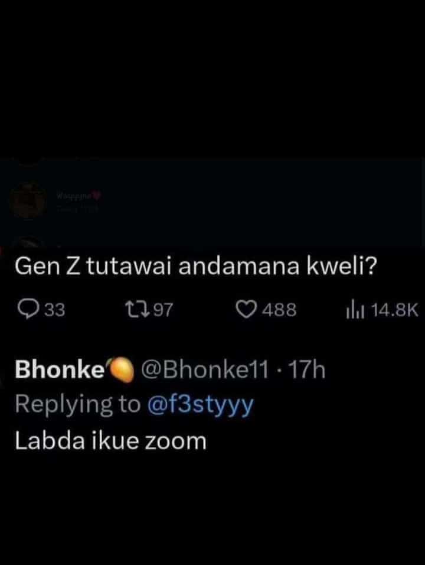Click the reply speech bubble icon

tap(27, 308)
